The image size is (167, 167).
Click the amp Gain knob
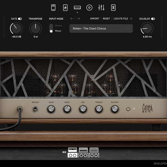(x=51, y=109)
